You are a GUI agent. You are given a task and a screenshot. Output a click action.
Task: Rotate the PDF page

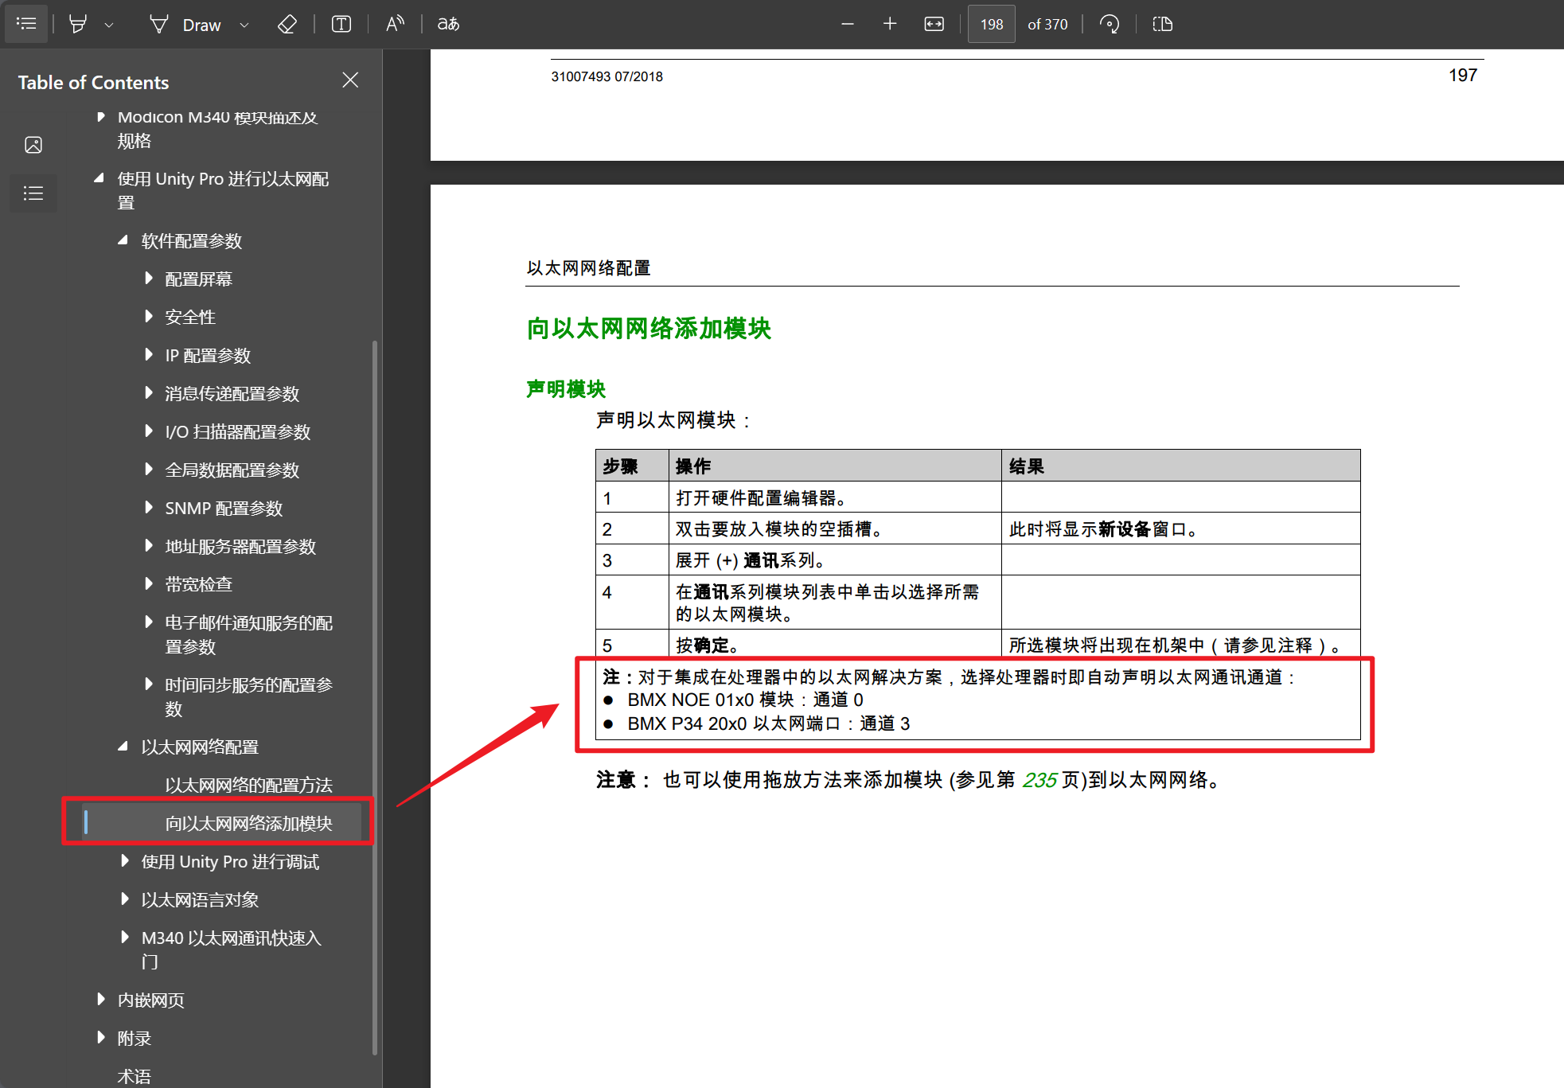pyautogui.click(x=1110, y=24)
